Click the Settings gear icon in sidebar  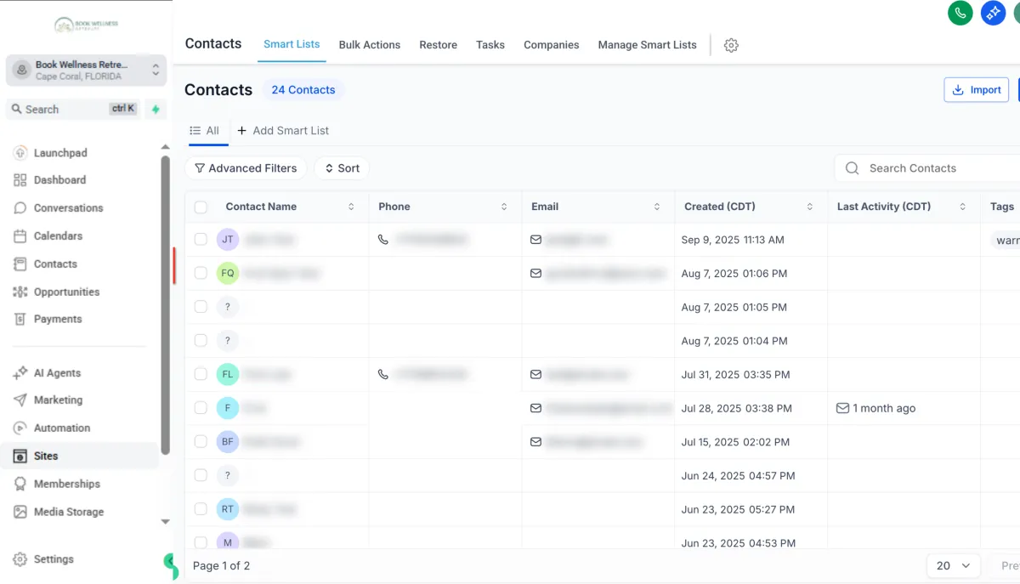[x=20, y=559]
